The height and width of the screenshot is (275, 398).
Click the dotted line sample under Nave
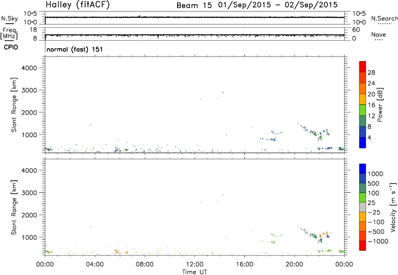pos(379,40)
